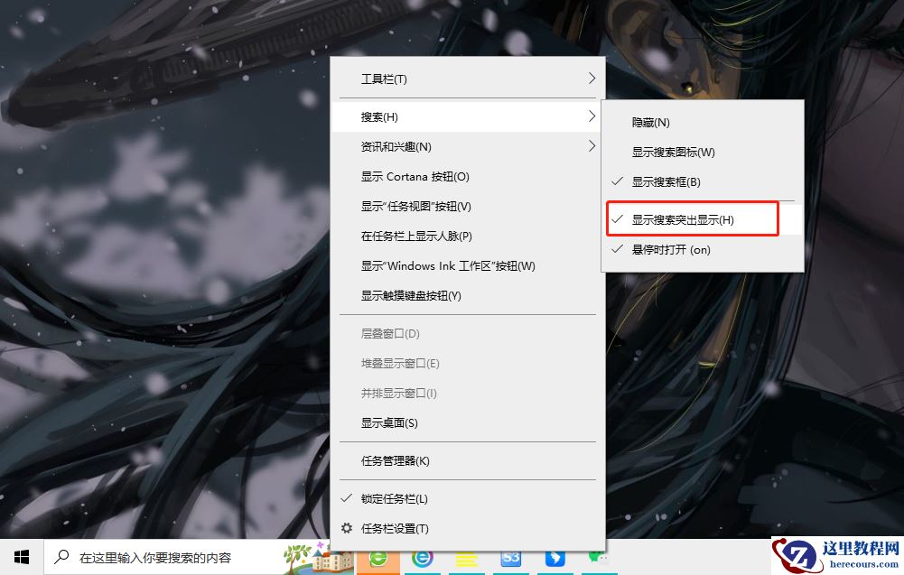Launch WeChat from the taskbar
Screen dimensions: 904x575
tap(596, 561)
